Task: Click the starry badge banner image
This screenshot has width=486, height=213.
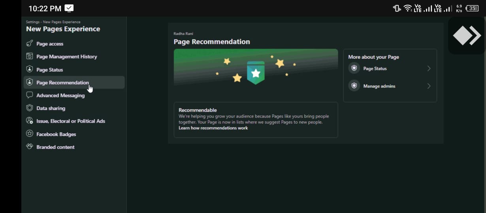Action: coord(256,67)
